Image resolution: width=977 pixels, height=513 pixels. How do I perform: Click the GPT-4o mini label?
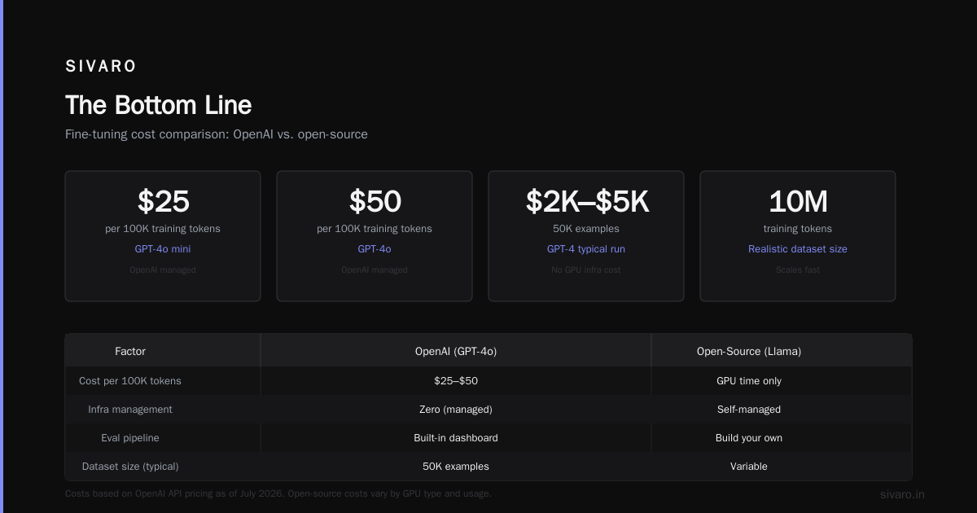(x=163, y=249)
